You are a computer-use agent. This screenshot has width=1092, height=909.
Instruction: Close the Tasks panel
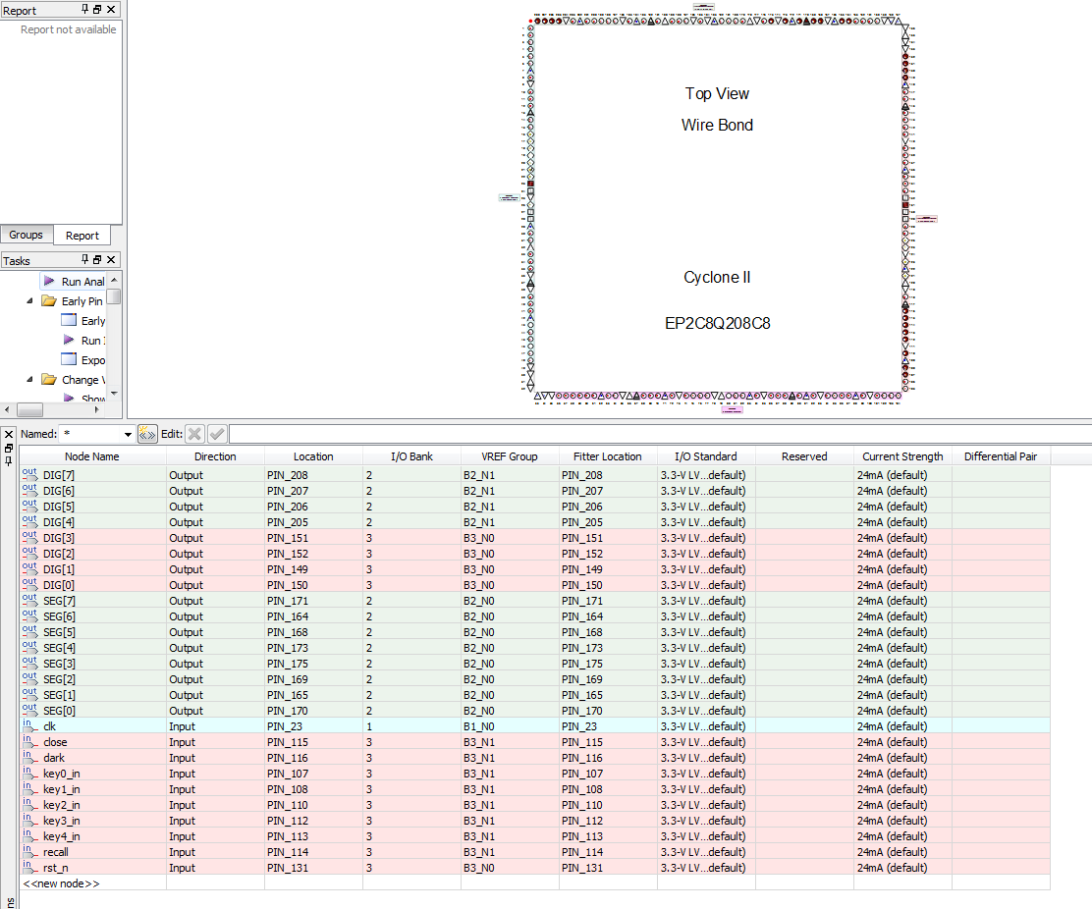(111, 259)
